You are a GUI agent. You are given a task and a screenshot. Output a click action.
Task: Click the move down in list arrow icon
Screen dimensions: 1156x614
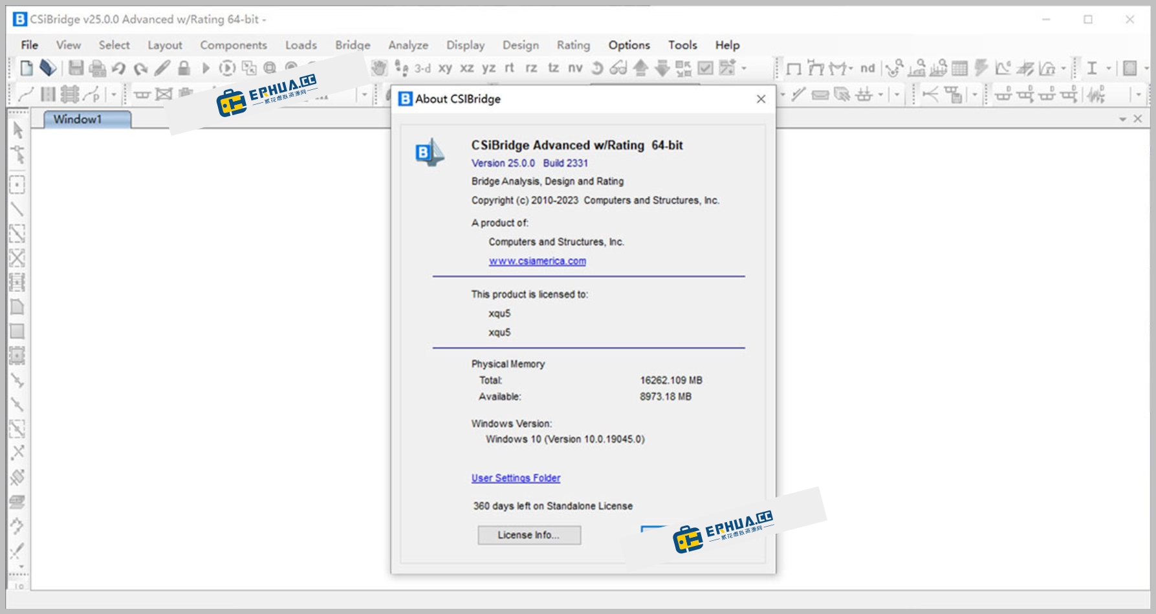pyautogui.click(x=662, y=68)
